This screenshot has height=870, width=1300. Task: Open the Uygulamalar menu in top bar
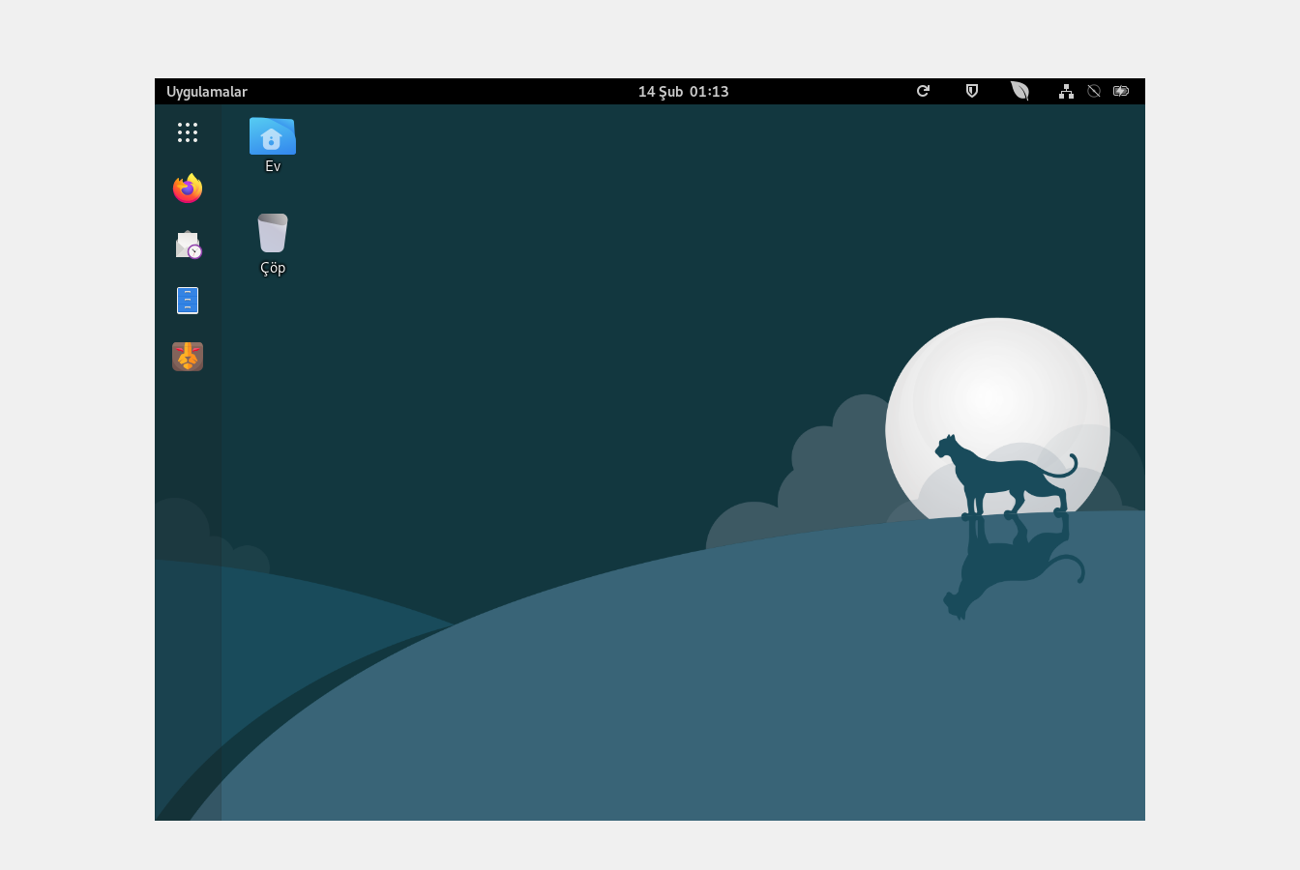click(207, 92)
